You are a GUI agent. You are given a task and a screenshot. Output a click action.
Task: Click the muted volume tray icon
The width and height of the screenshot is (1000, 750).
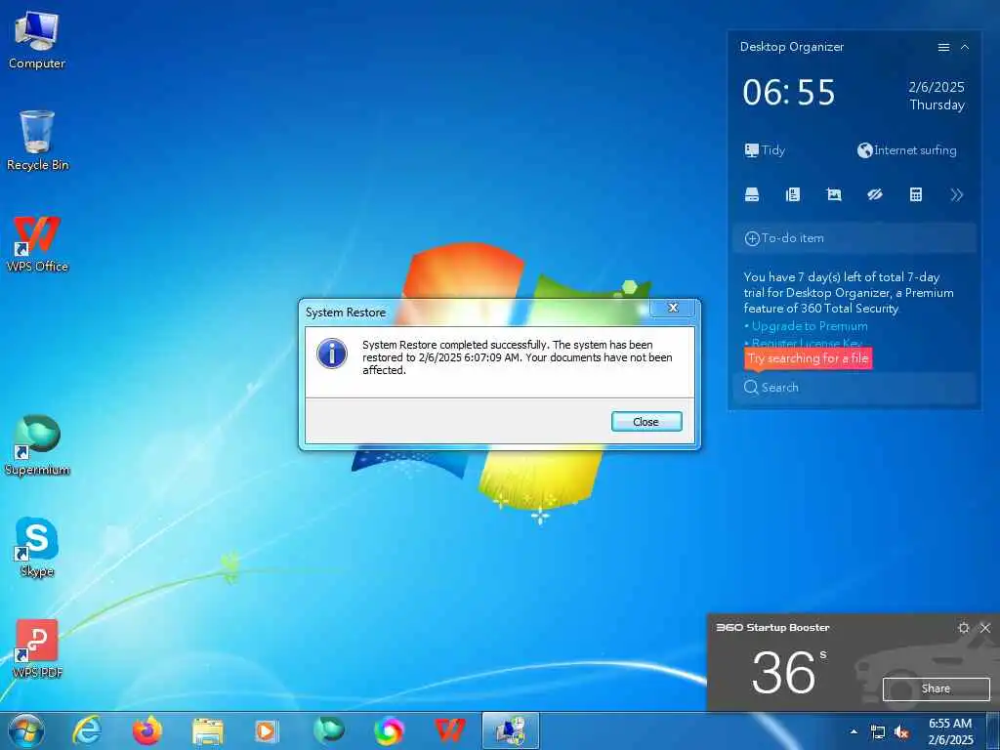pos(901,732)
